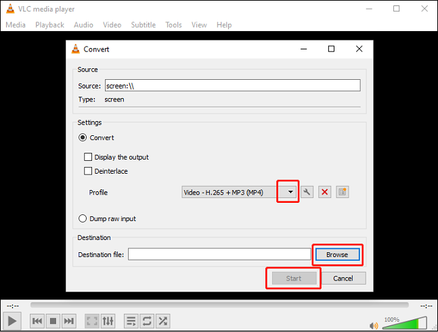
Task: Click the VLC cone icon in Convert titlebar
Action: pos(75,49)
